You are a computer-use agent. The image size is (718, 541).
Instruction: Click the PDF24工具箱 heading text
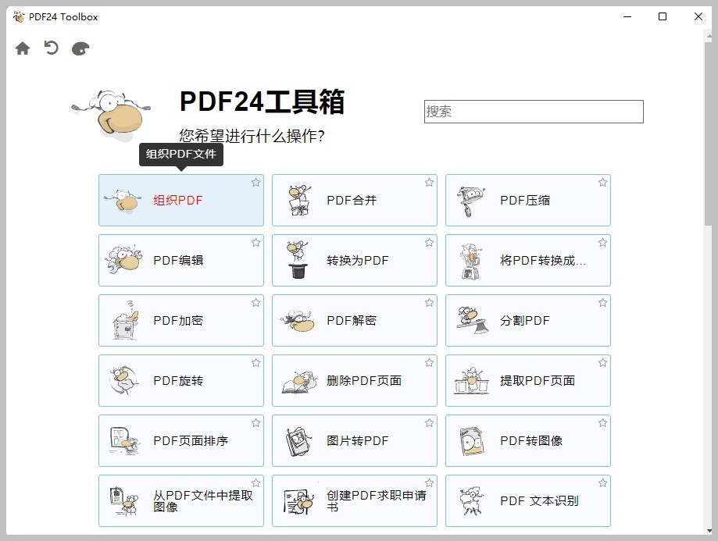click(262, 101)
